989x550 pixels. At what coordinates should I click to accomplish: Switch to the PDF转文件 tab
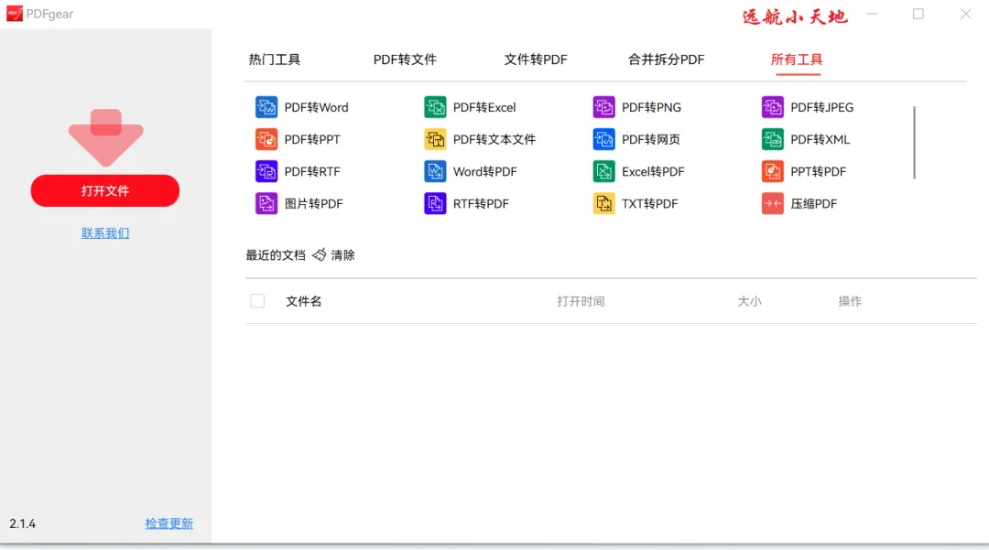(405, 59)
